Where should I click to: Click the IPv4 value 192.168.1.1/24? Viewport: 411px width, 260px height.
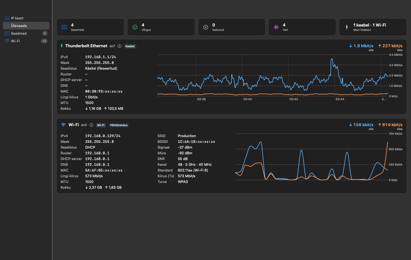click(101, 57)
